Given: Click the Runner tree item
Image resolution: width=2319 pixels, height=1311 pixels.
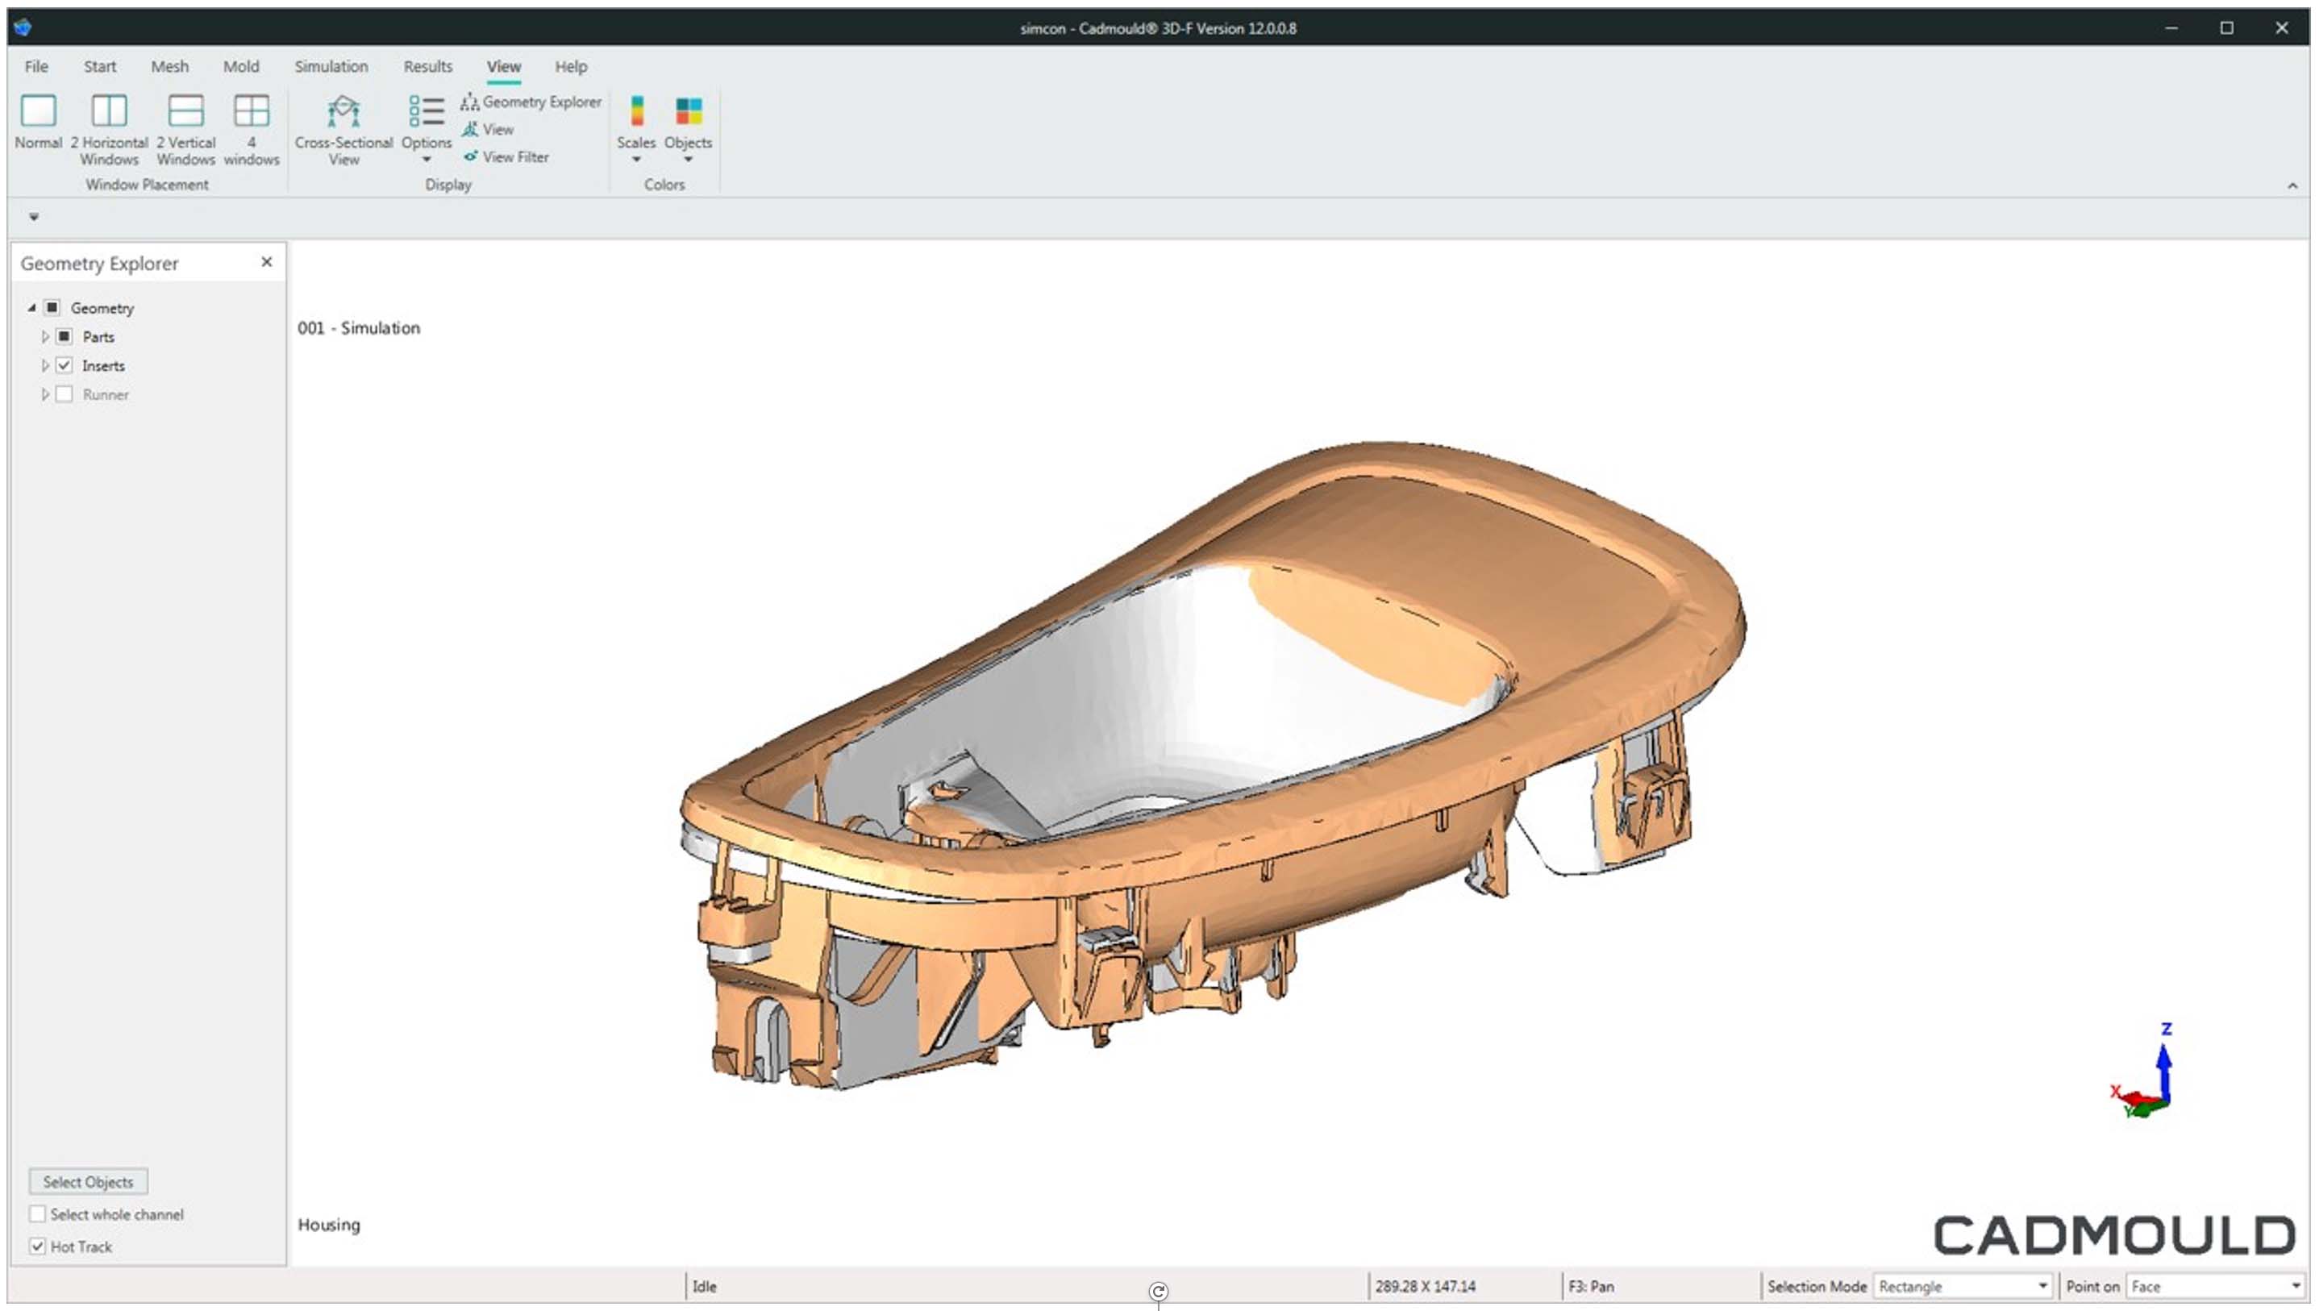Looking at the screenshot, I should pyautogui.click(x=103, y=393).
